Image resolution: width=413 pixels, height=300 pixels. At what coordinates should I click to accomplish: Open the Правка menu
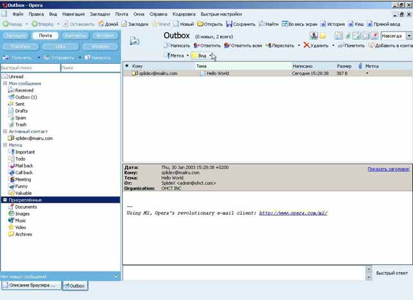(36, 14)
